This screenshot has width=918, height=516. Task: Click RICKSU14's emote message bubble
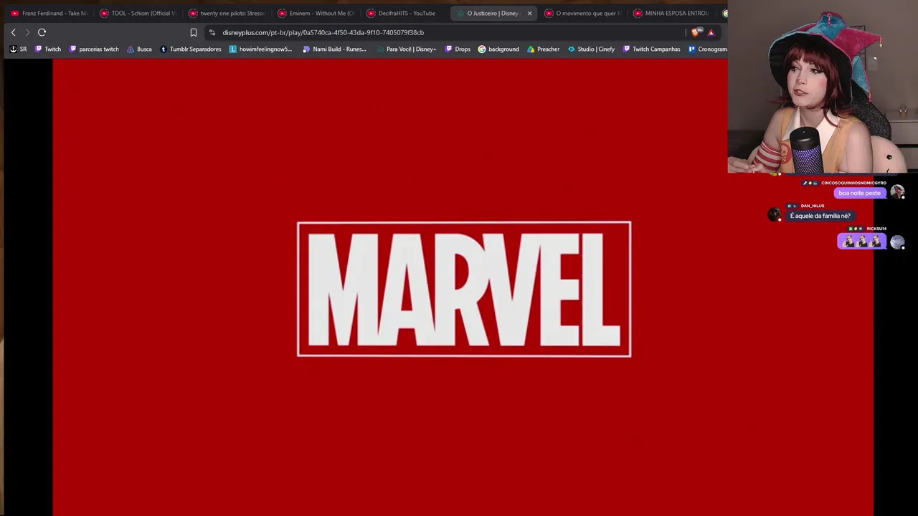coord(862,242)
